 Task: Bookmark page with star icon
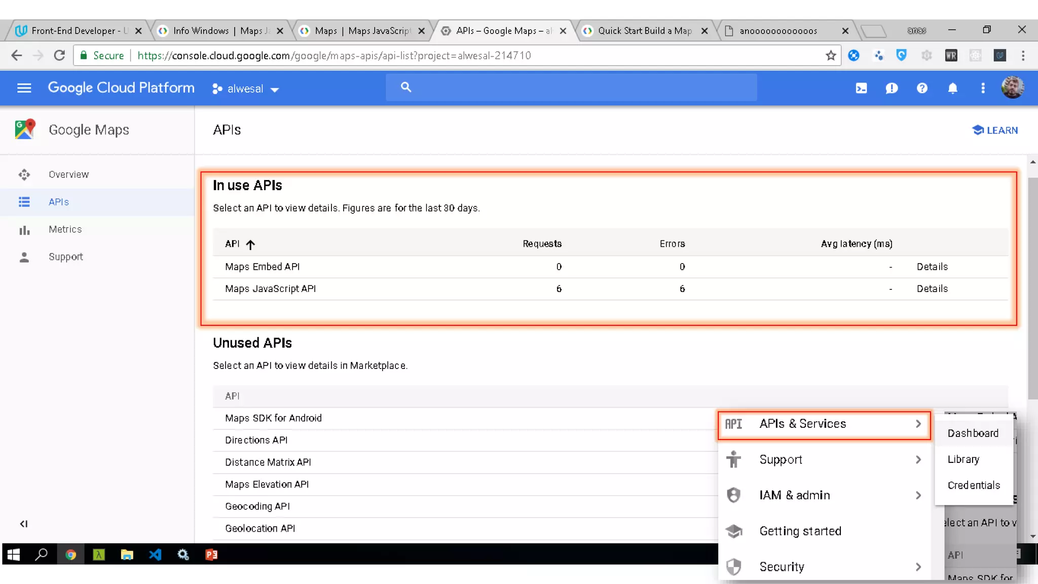tap(830, 55)
